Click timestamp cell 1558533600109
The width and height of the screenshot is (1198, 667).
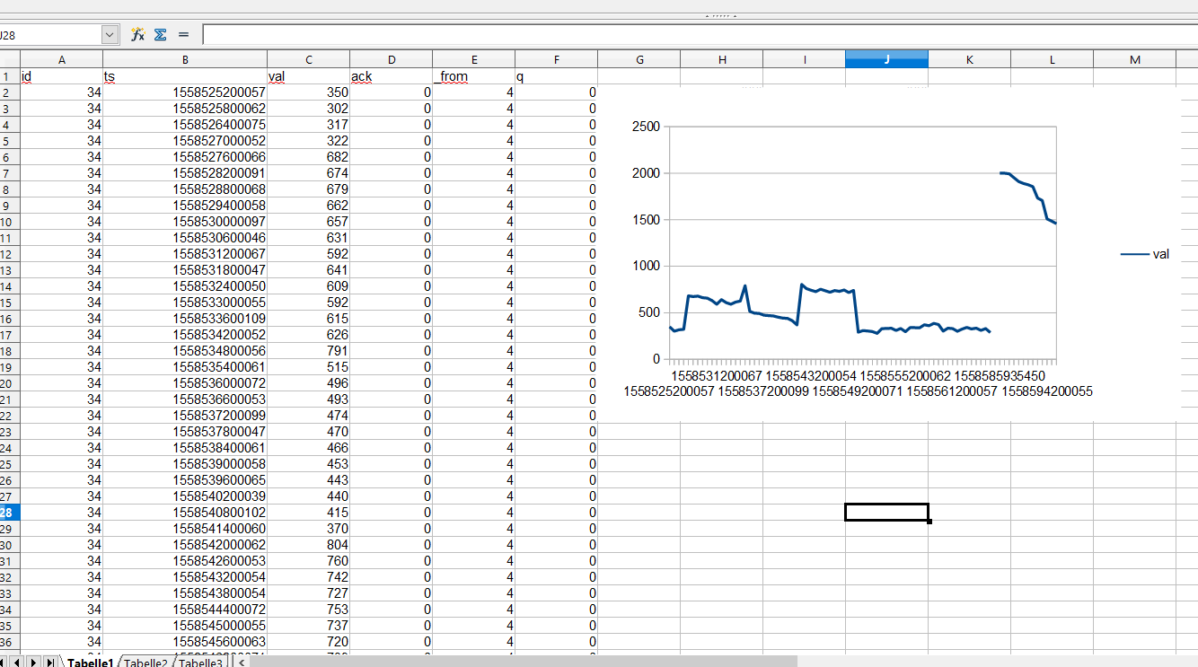tap(185, 319)
